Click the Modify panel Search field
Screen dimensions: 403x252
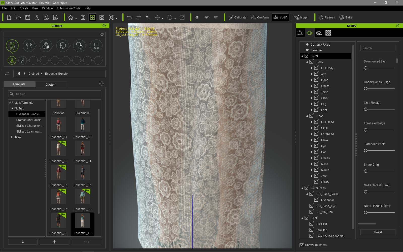click(378, 48)
